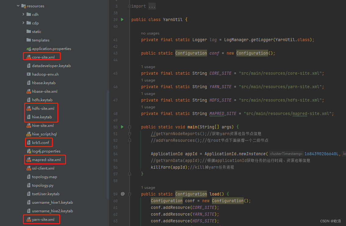Click the annotation gutter icon beside load()
The image size is (346, 226).
click(x=122, y=194)
